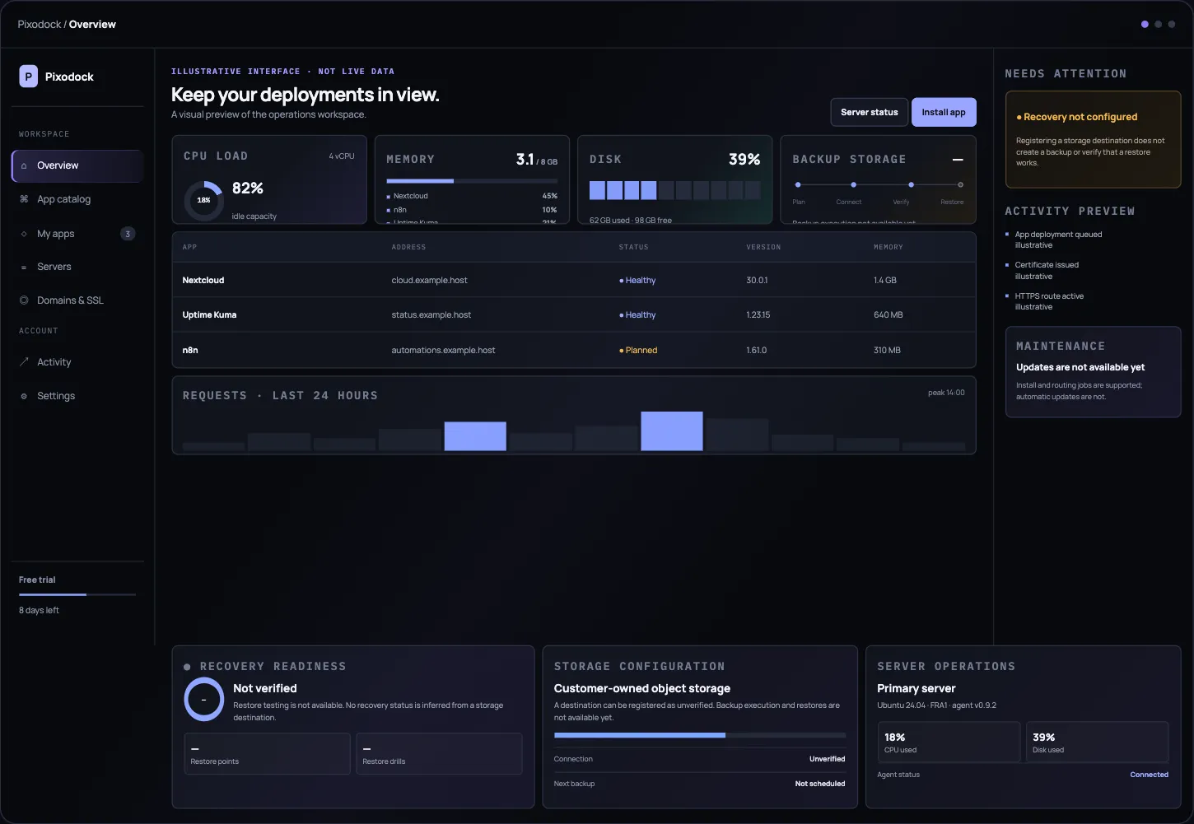Viewport: 1194px width, 824px height.
Task: Click the Pixodock logo icon
Action: [x=29, y=77]
